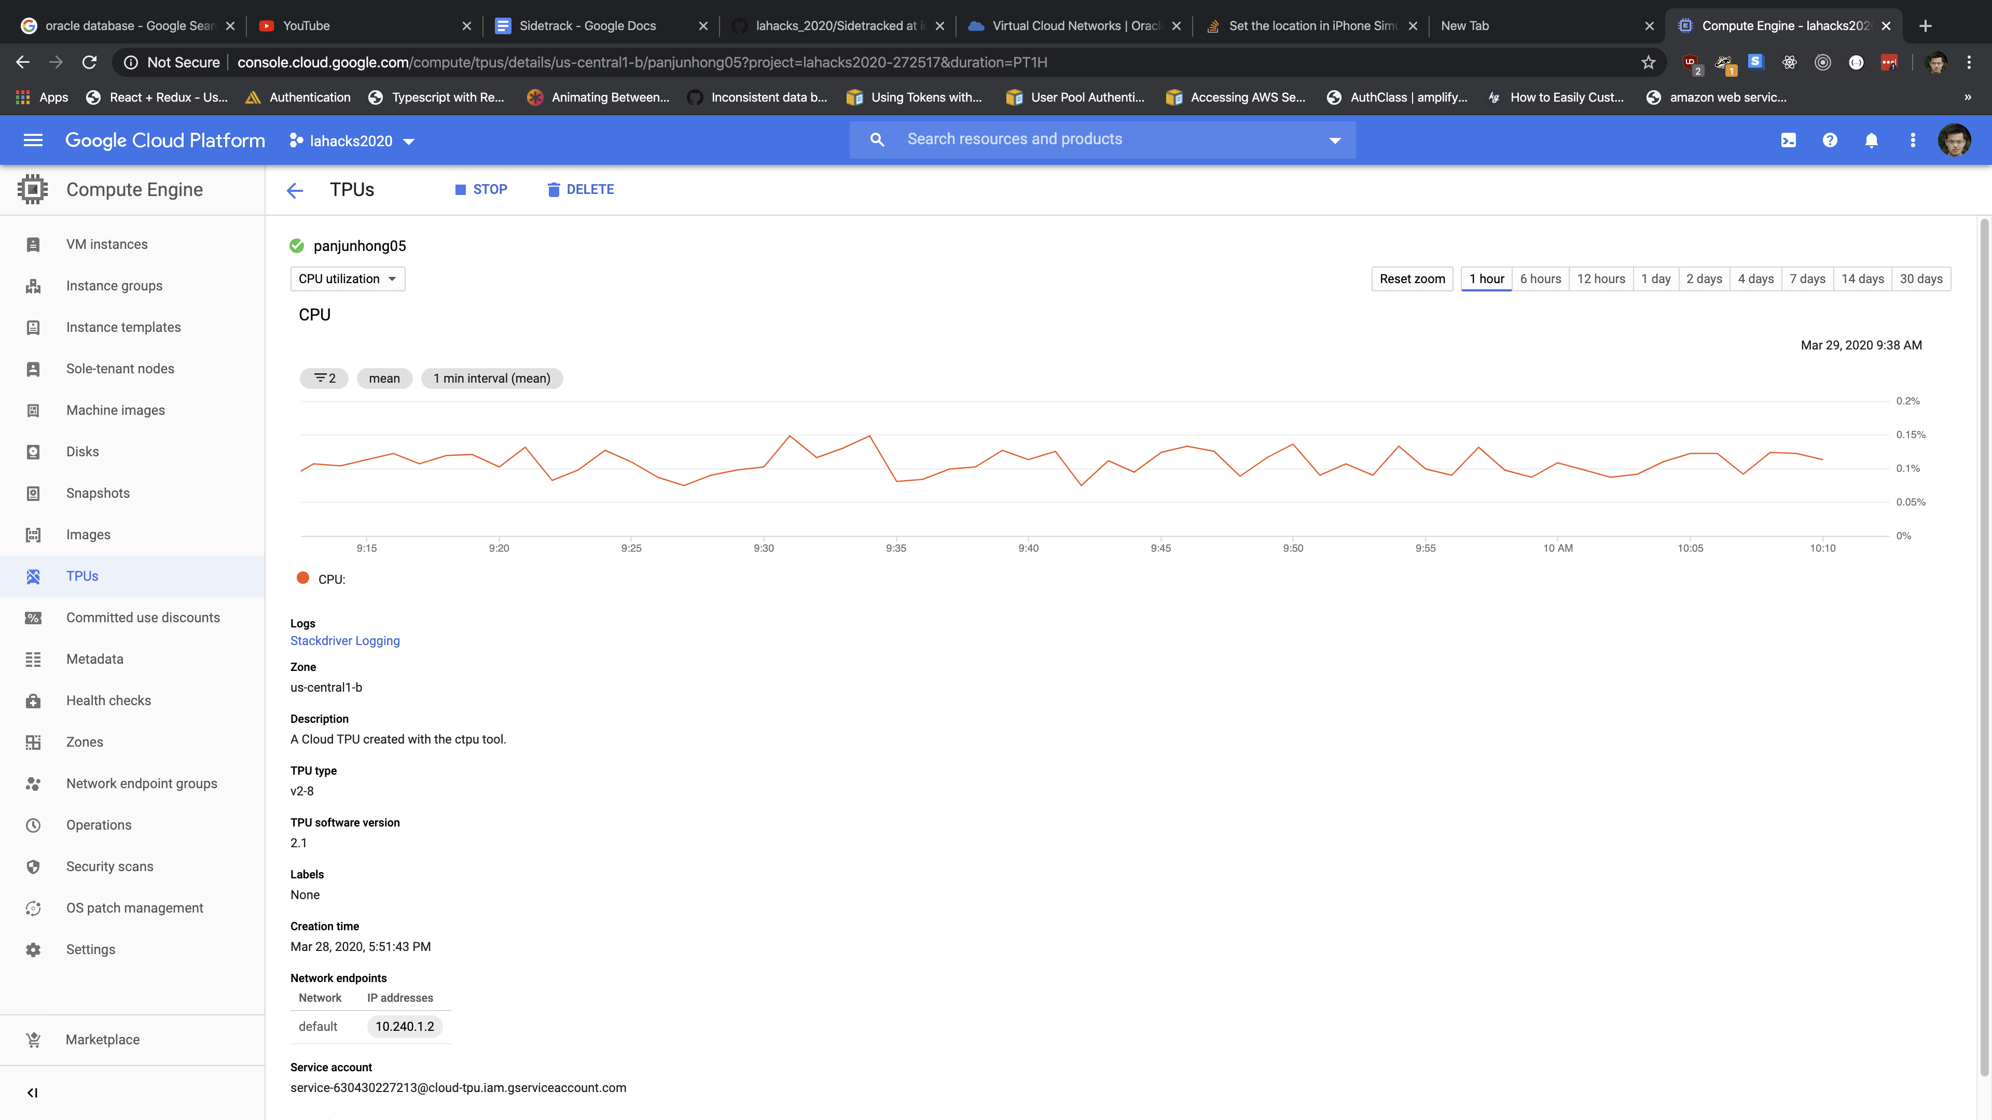Expand the search bar dropdown arrow
Image resolution: width=1992 pixels, height=1120 pixels.
(1335, 140)
